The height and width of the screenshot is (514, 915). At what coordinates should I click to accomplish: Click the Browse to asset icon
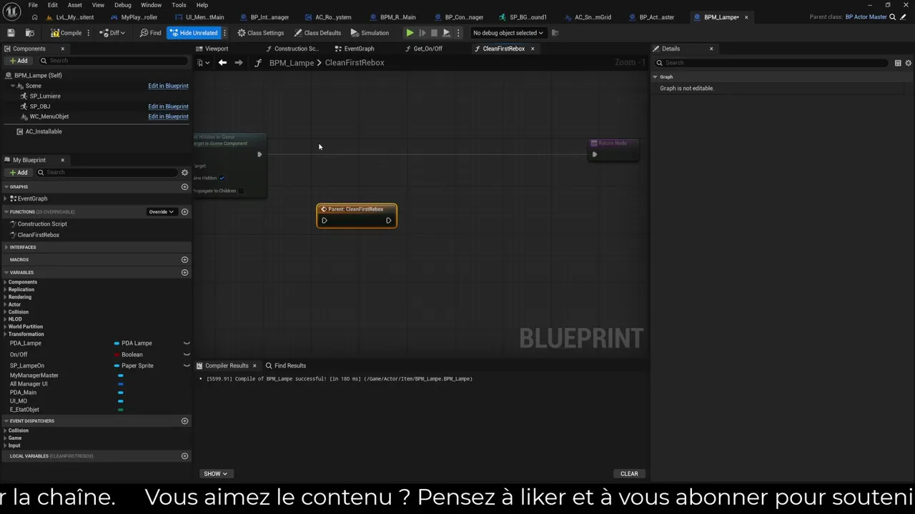(x=29, y=33)
